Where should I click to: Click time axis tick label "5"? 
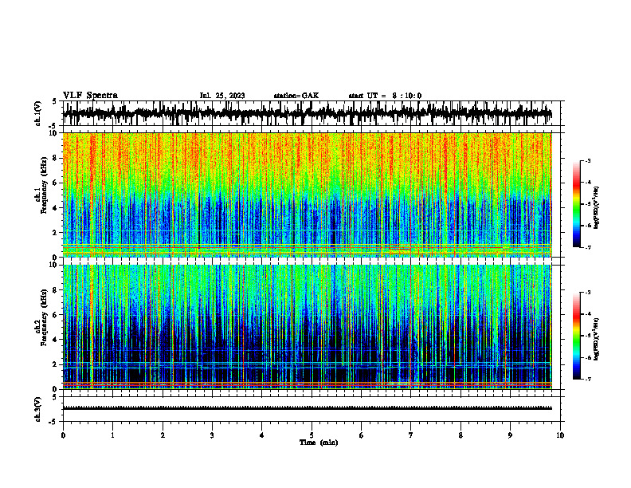pos(312,435)
